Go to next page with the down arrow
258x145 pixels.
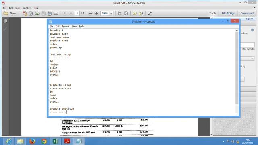pos(71,13)
